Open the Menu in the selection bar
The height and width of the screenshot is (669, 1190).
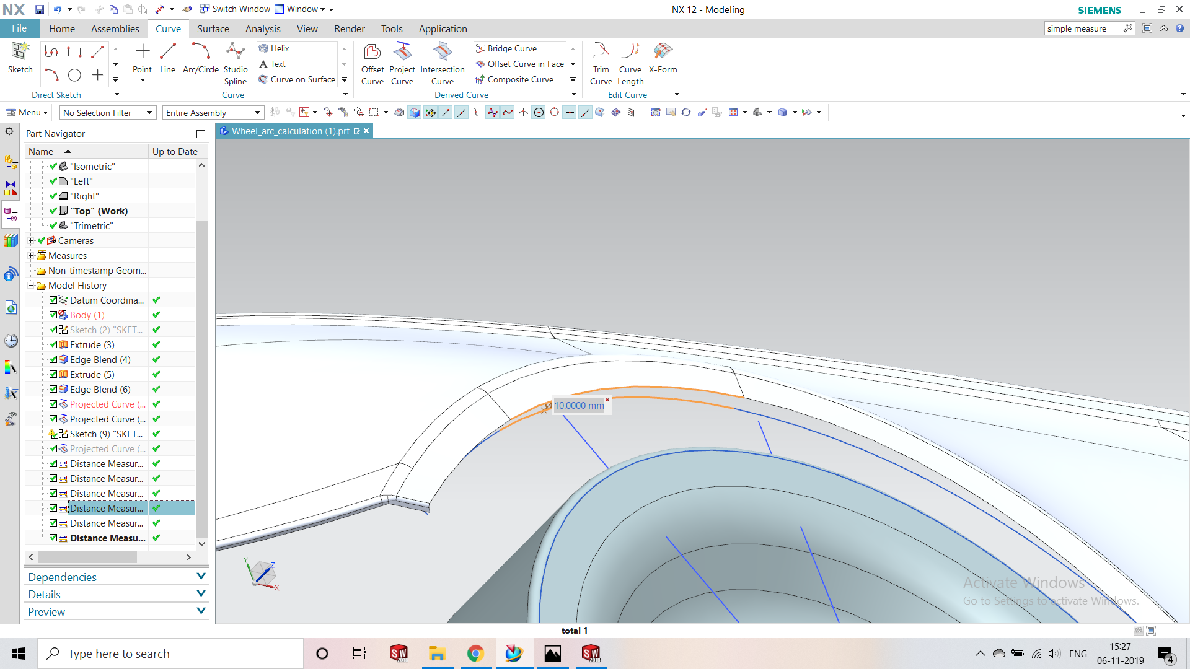tap(27, 112)
